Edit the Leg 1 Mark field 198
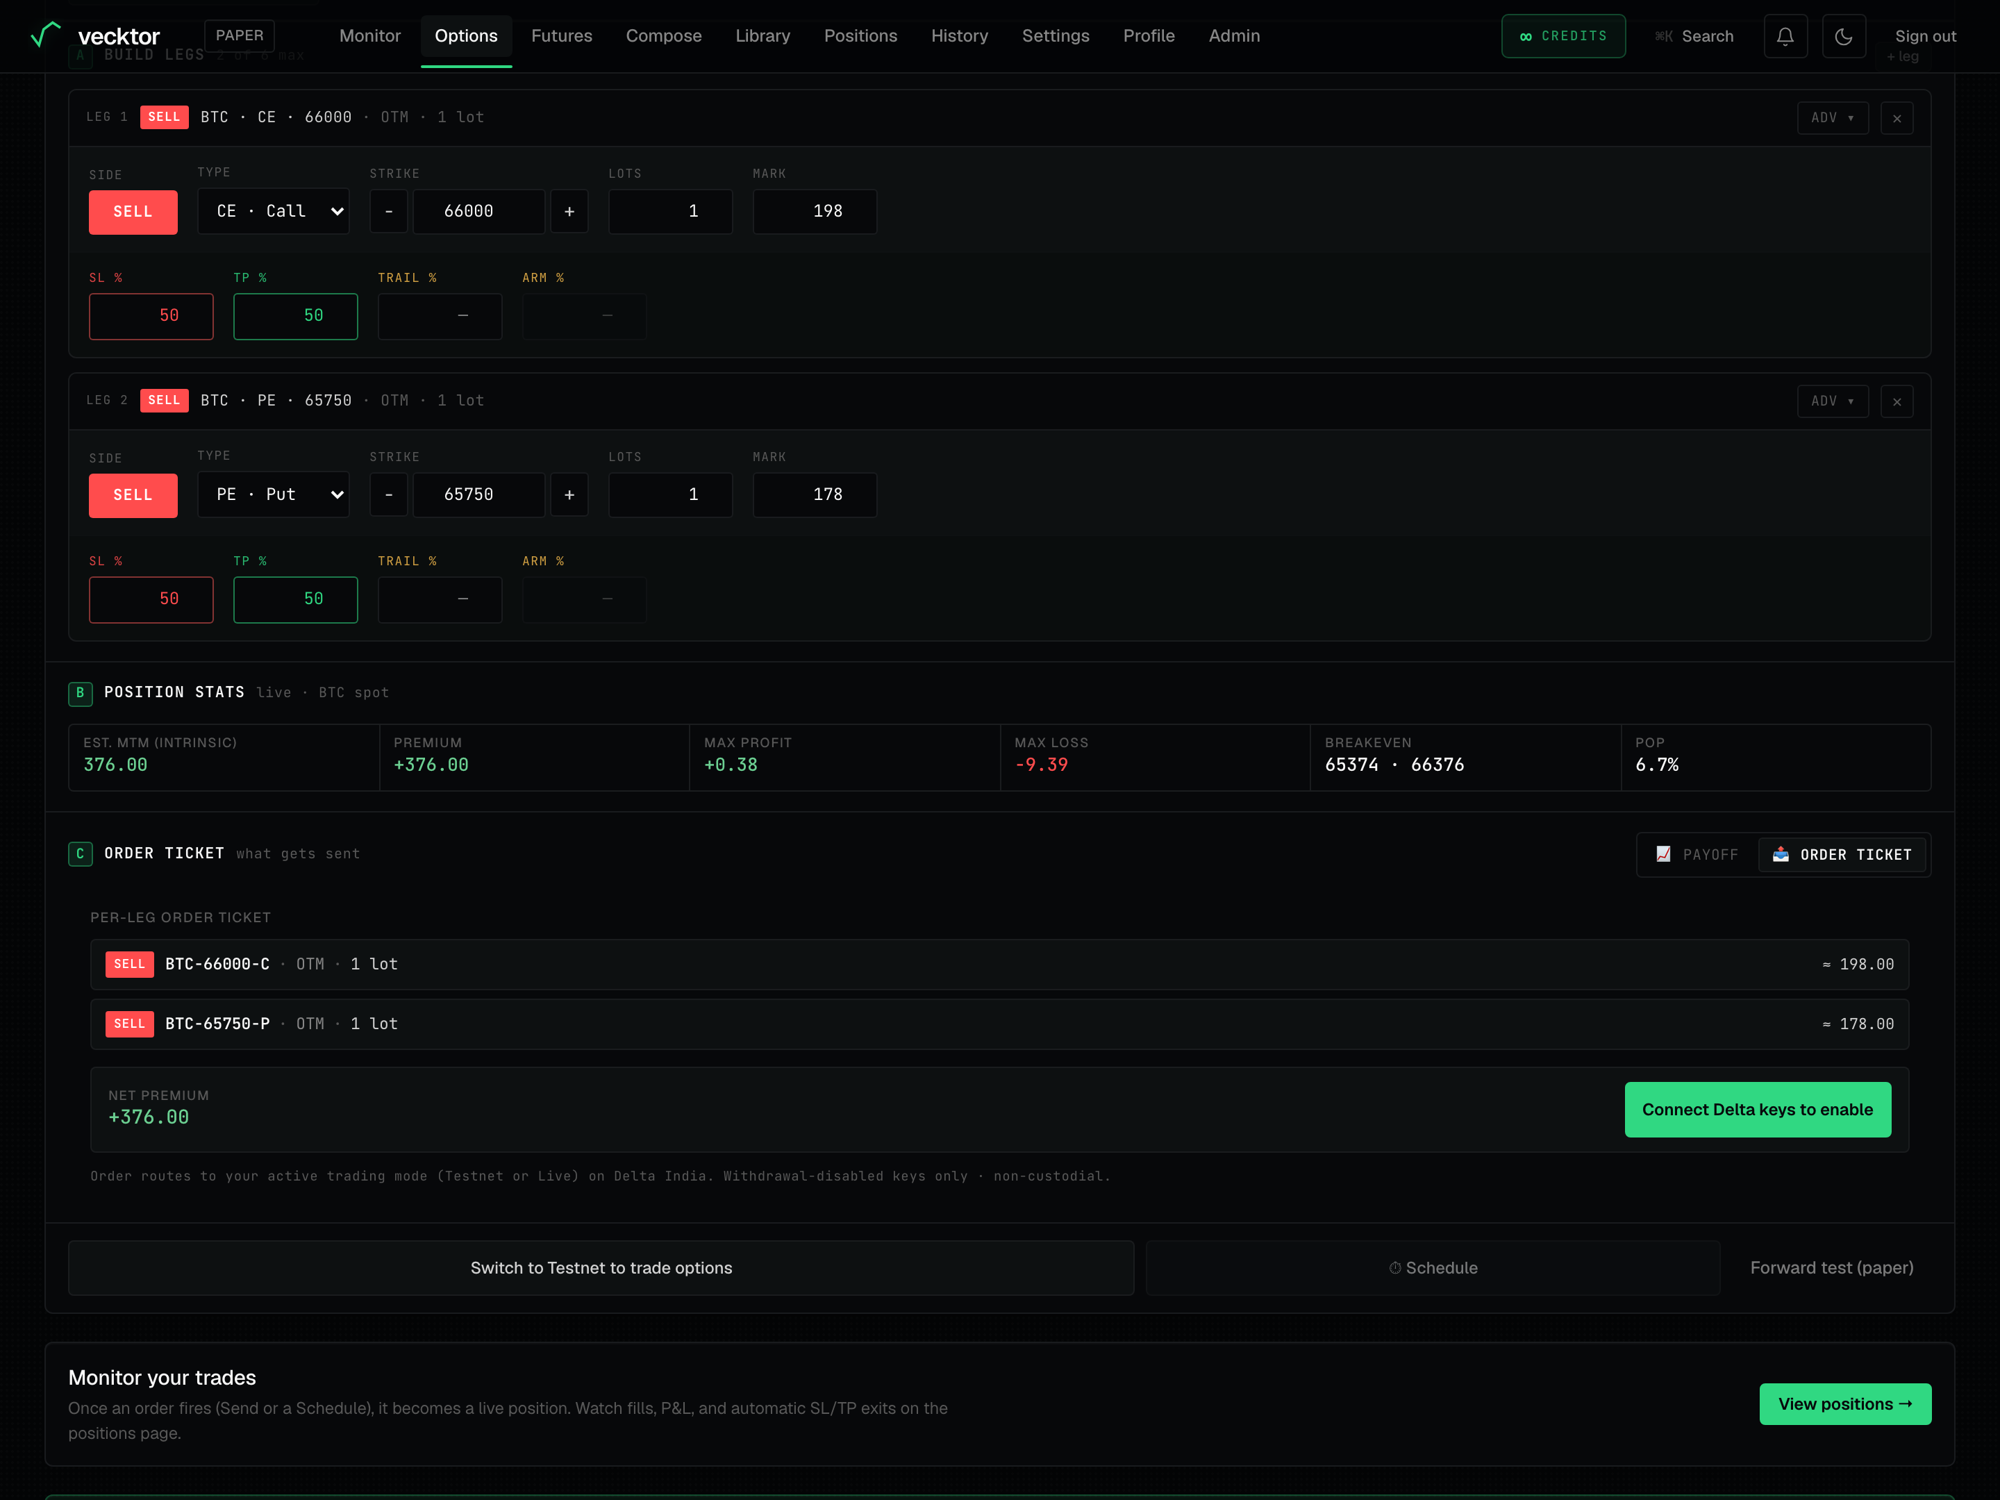This screenshot has height=1500, width=2000. pyautogui.click(x=815, y=212)
